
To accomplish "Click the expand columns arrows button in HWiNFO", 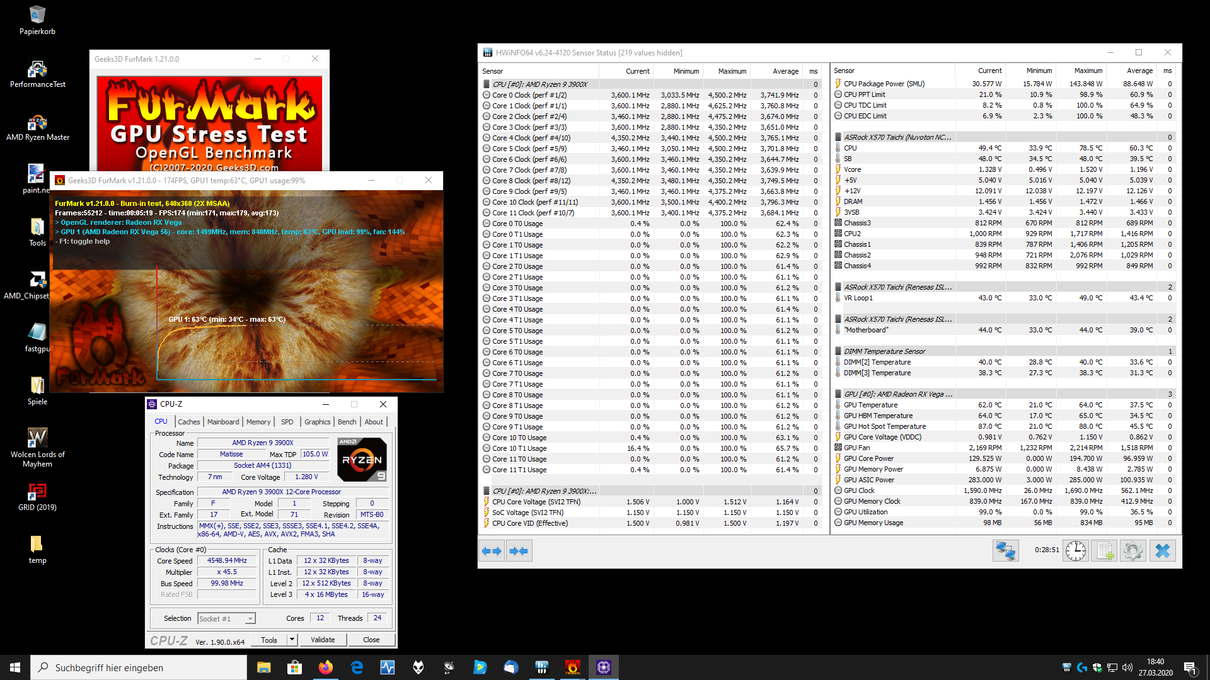I will coord(492,551).
